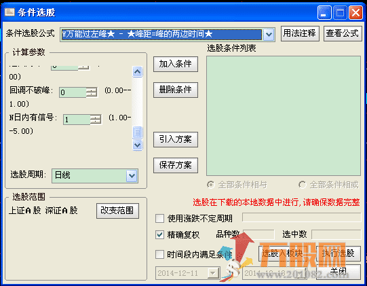The width and height of the screenshot is (367, 286).
Task: Enable the 使用涨跌不定周期 checkbox
Action: [x=160, y=219]
